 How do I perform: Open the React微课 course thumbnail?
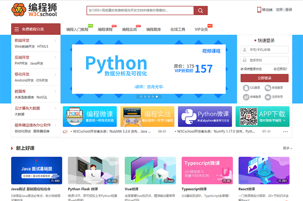264,170
